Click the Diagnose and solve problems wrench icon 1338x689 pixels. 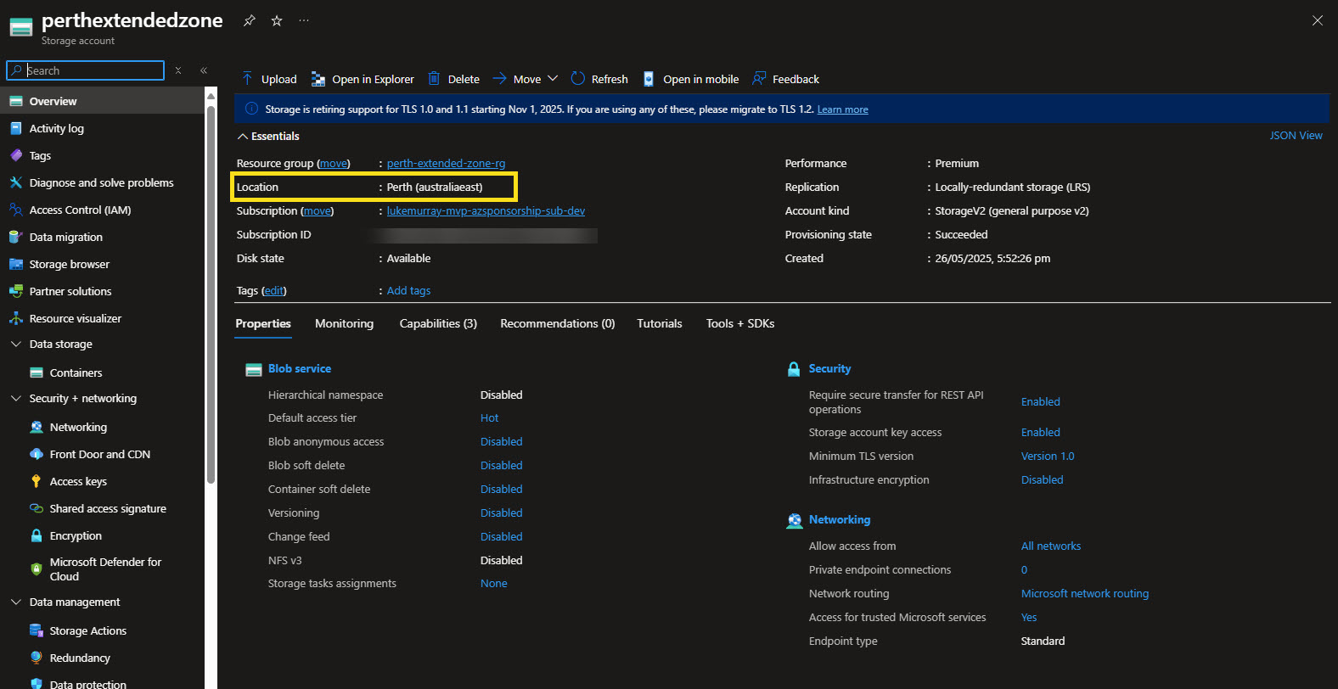click(x=15, y=182)
